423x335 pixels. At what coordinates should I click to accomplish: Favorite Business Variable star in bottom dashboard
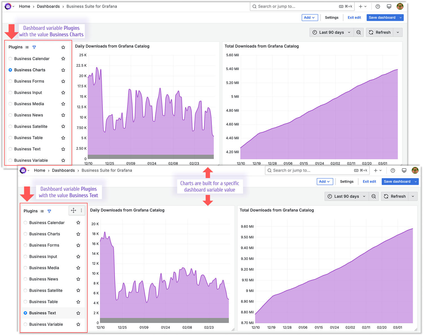point(78,324)
